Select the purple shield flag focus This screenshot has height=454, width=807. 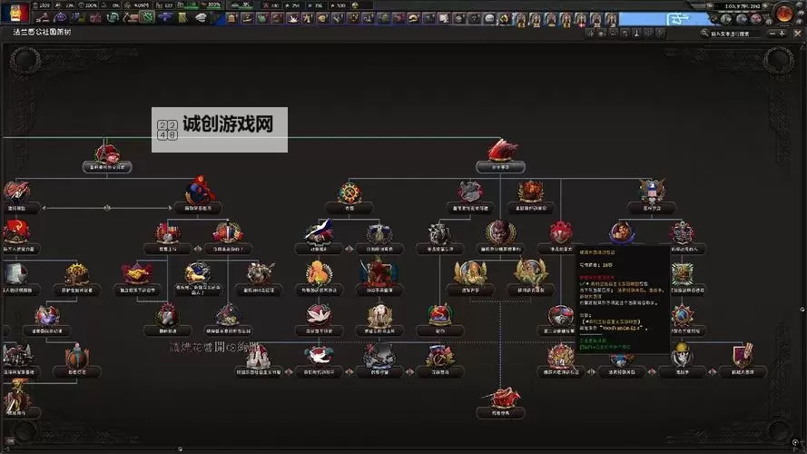743,360
